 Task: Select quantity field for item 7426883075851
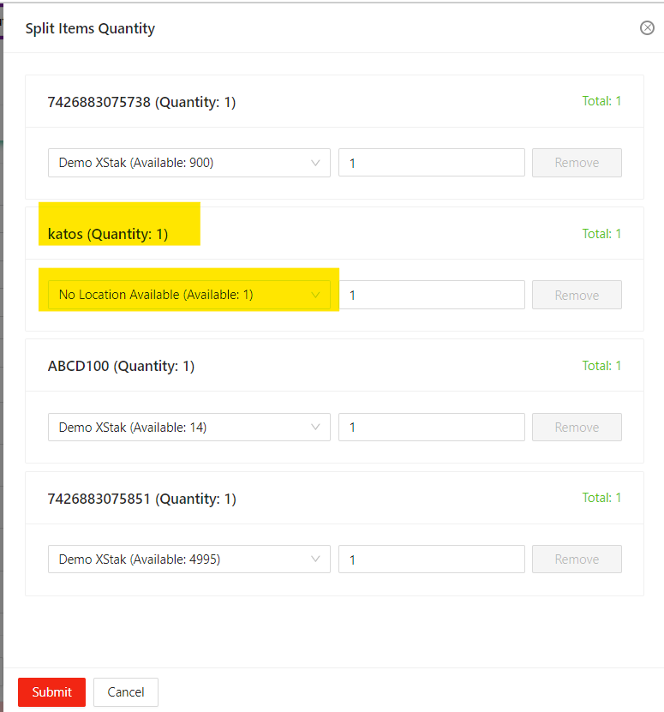tap(431, 559)
